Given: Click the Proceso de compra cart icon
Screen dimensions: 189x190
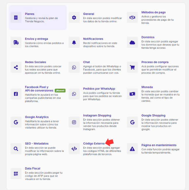Looking at the screenshot, I should [x=132, y=67].
